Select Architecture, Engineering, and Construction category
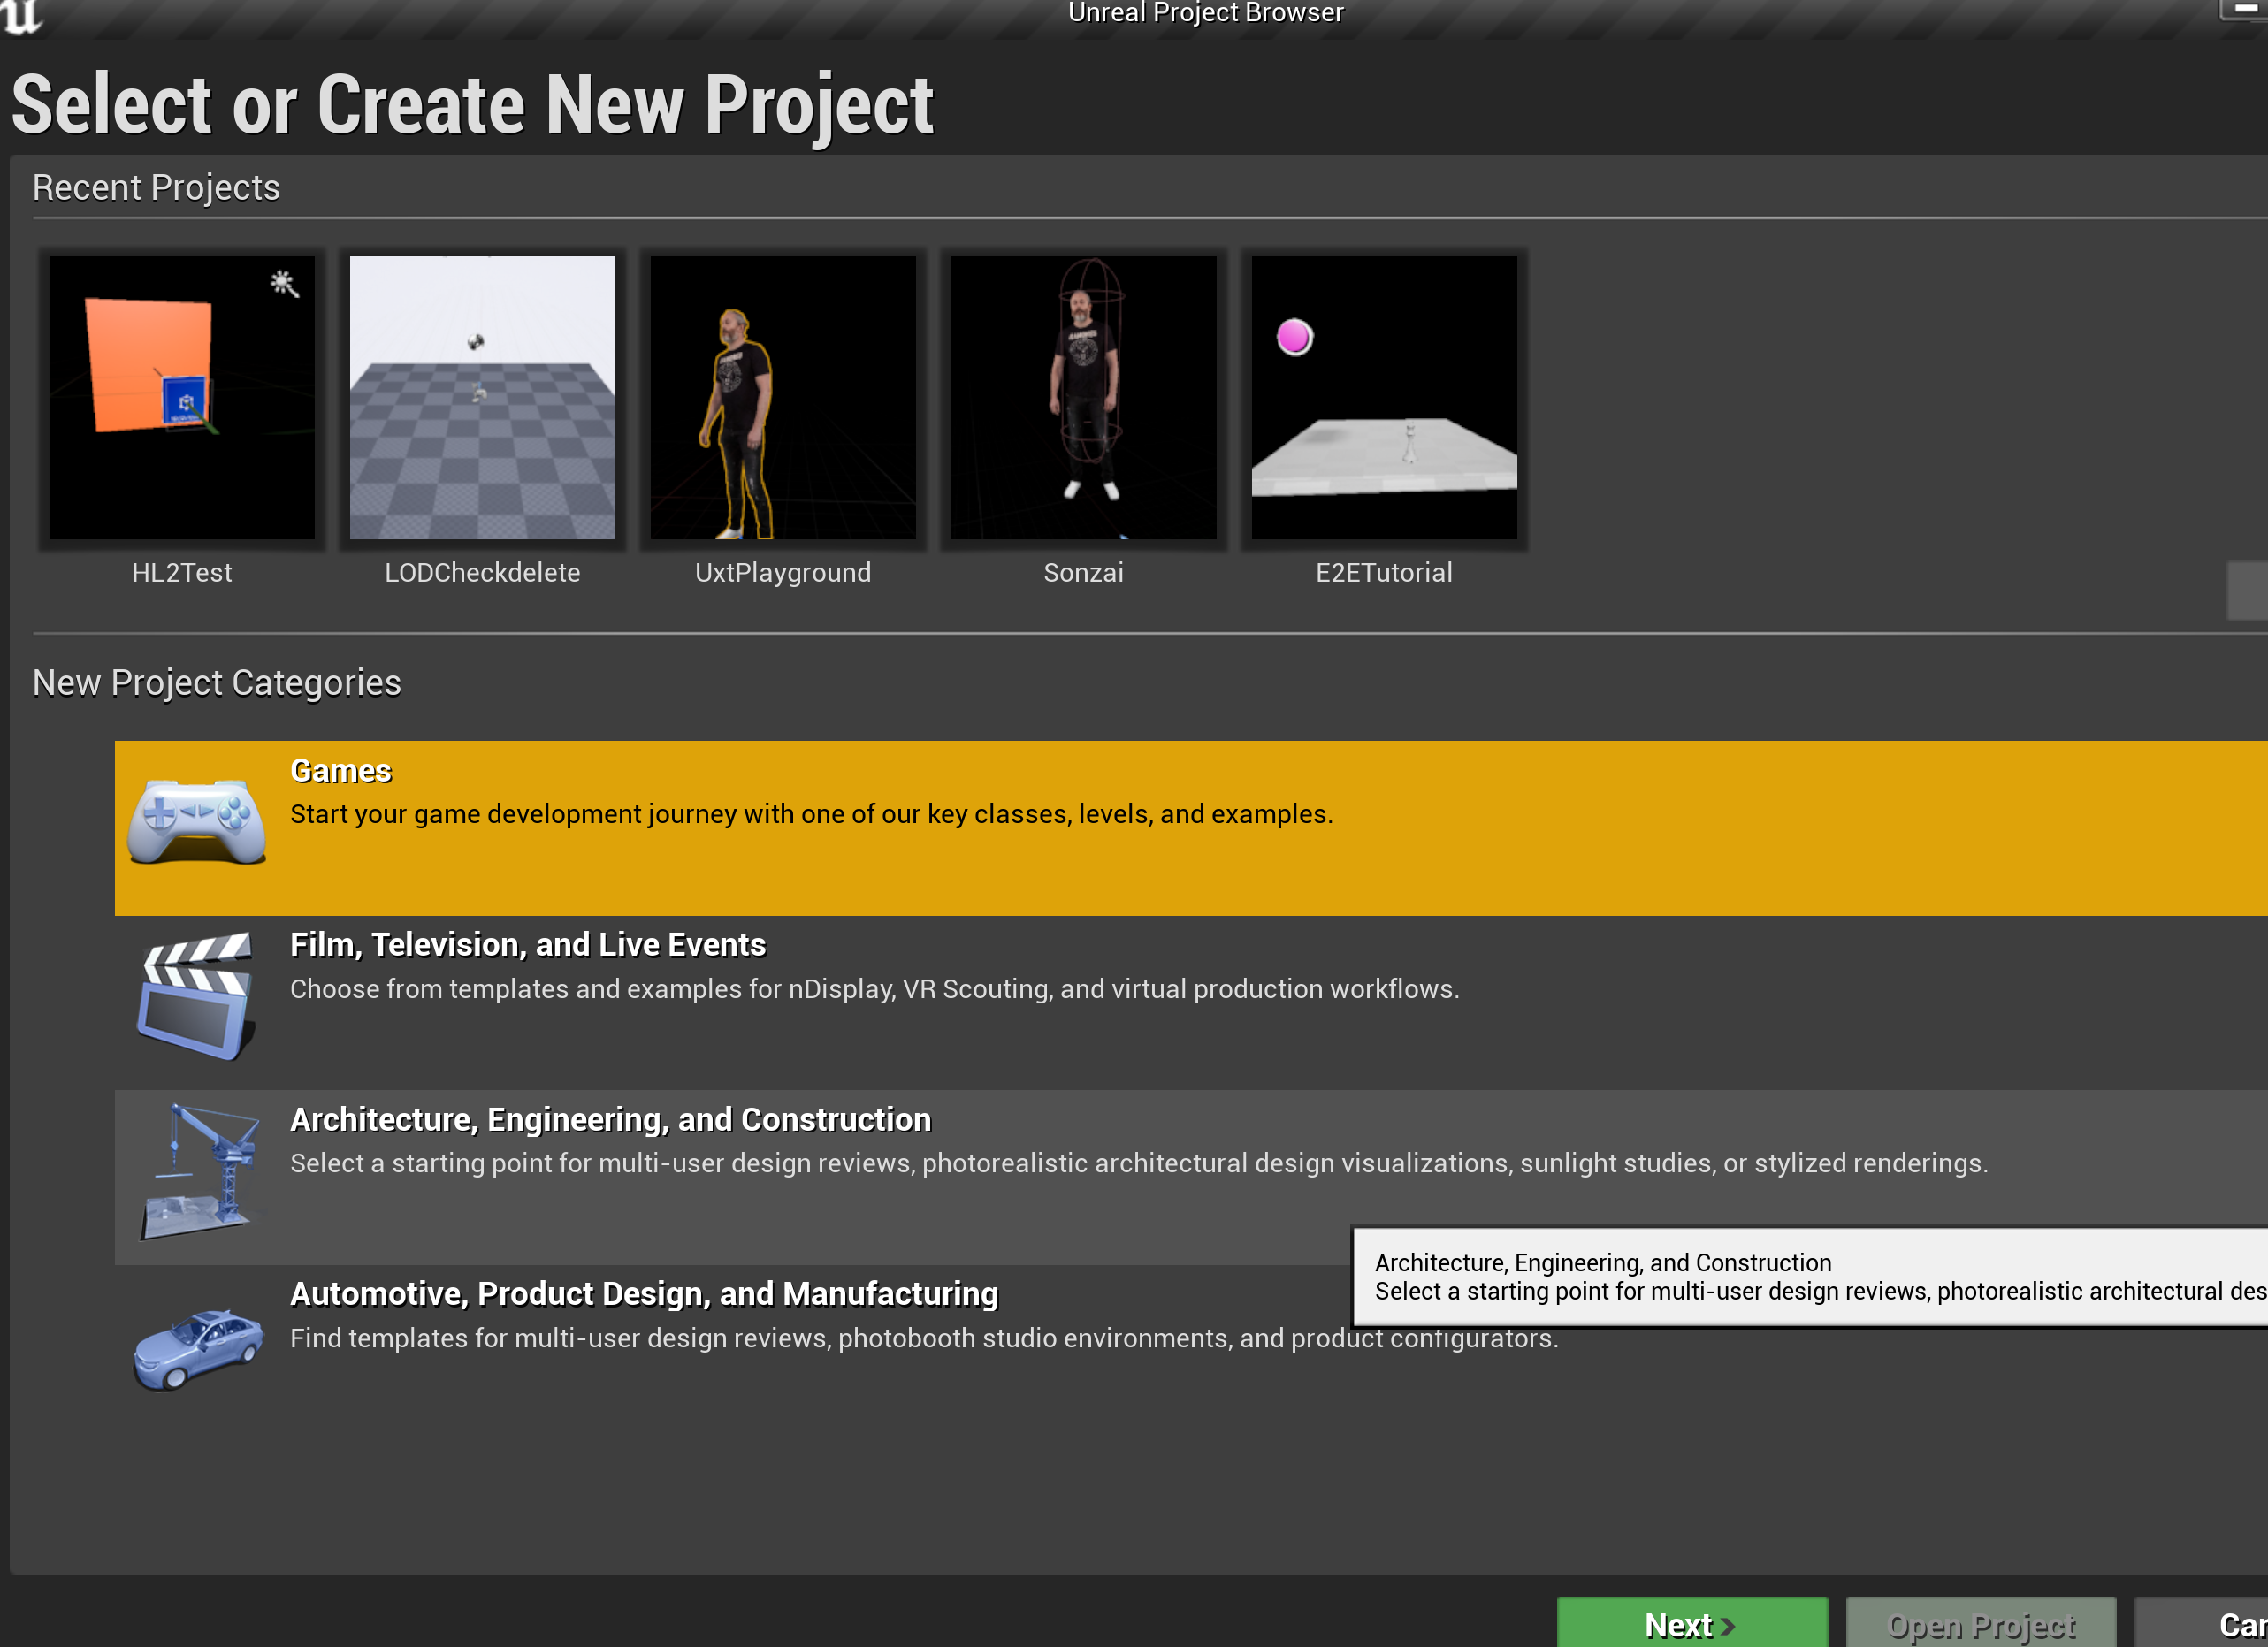The width and height of the screenshot is (2268, 1647). (x=1190, y=1177)
